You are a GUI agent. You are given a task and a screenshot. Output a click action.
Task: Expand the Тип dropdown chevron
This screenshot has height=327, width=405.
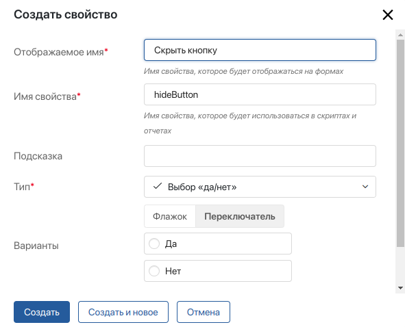pos(365,187)
